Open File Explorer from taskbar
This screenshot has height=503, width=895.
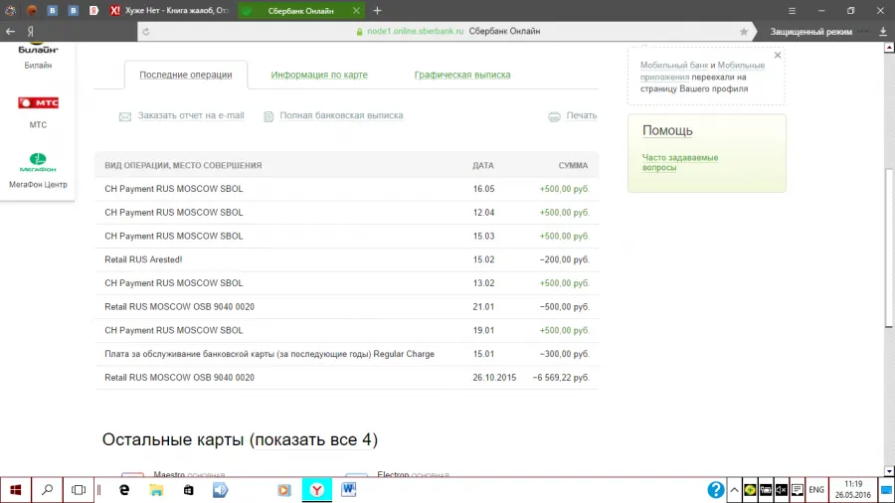coord(156,490)
